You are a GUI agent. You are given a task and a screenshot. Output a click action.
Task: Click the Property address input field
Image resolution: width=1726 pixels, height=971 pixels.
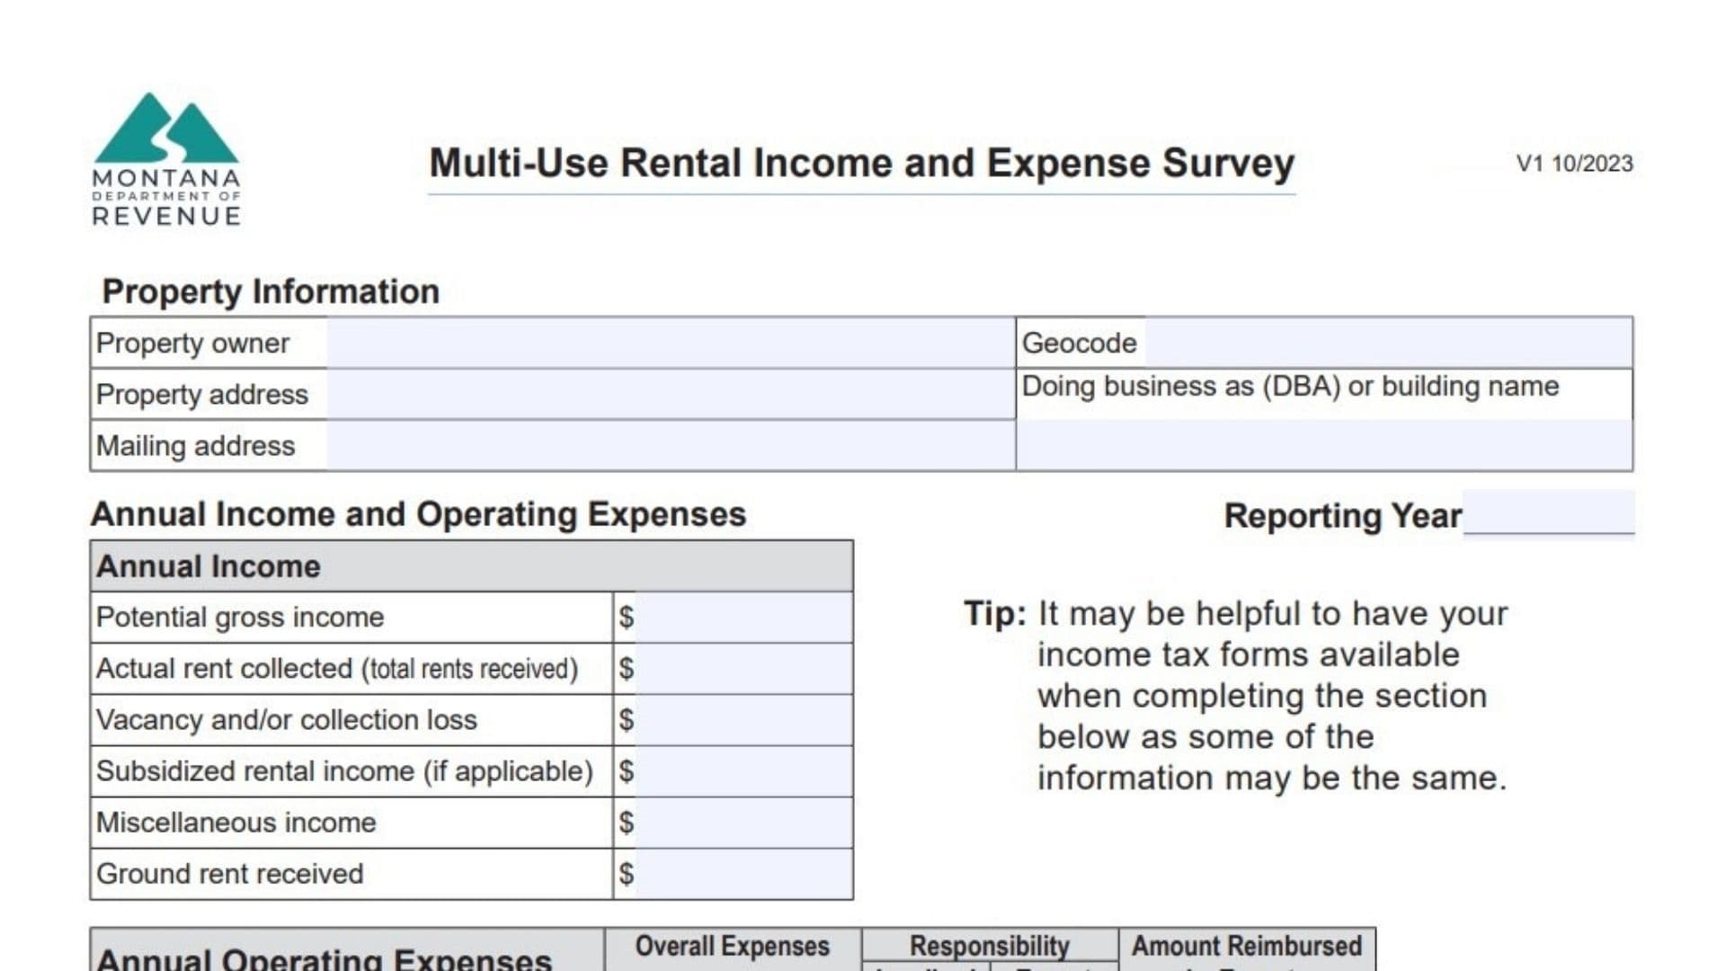[670, 395]
